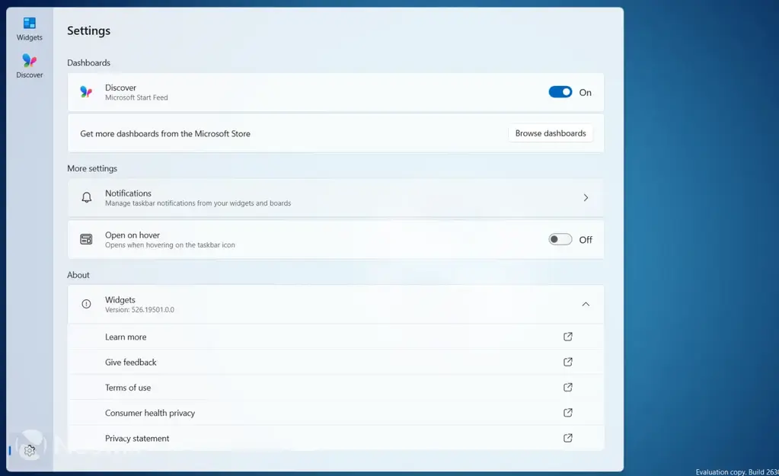
Task: Enable the Open on hover toggle
Action: click(x=560, y=239)
